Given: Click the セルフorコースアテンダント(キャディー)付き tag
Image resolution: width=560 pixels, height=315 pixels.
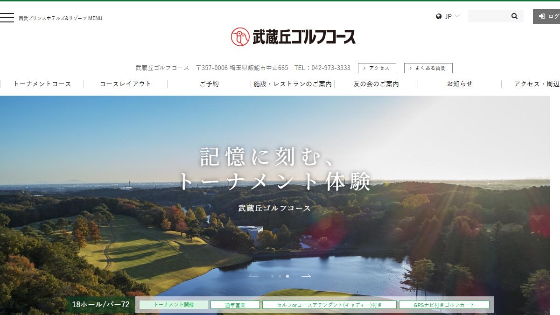Looking at the screenshot, I should [329, 305].
